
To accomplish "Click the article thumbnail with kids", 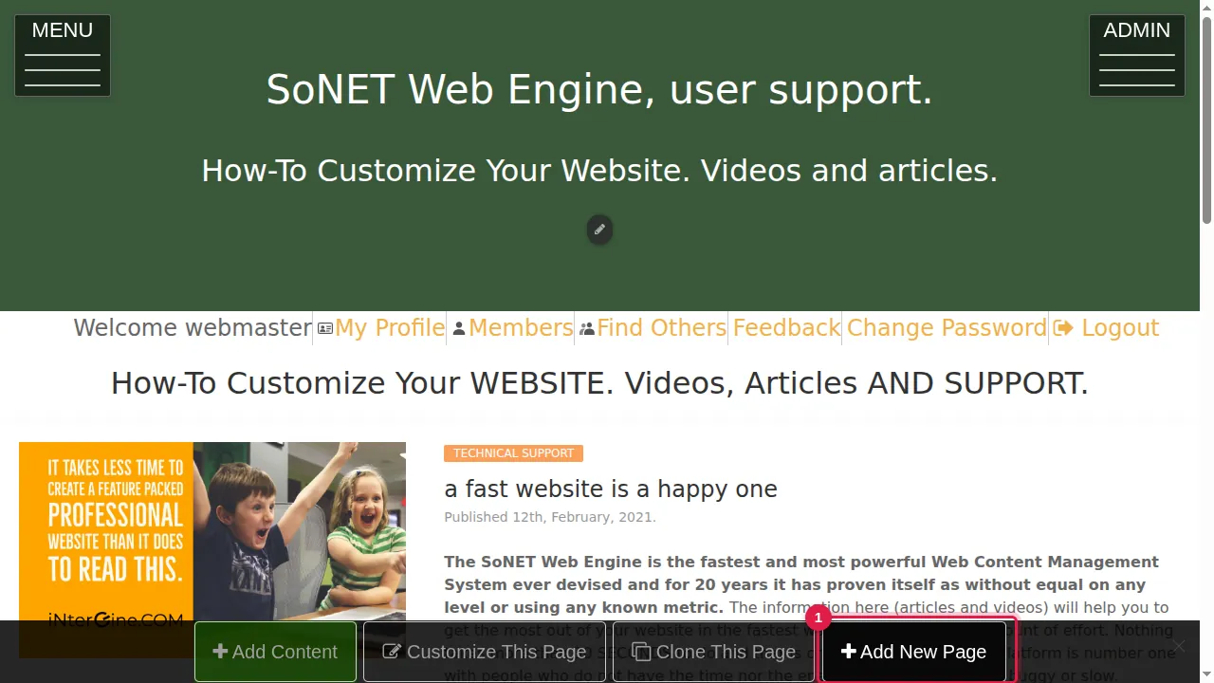I will tap(212, 550).
